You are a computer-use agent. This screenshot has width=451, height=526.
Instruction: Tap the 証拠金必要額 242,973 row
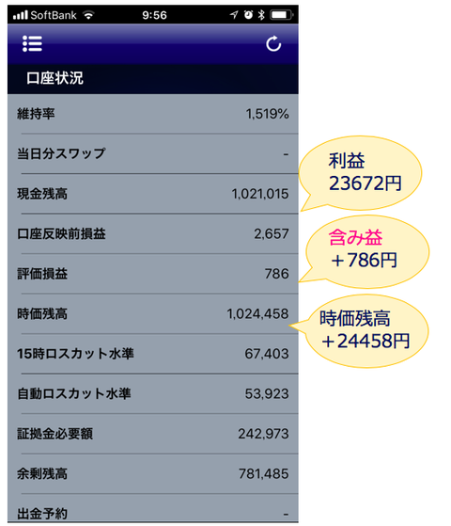pos(153,434)
